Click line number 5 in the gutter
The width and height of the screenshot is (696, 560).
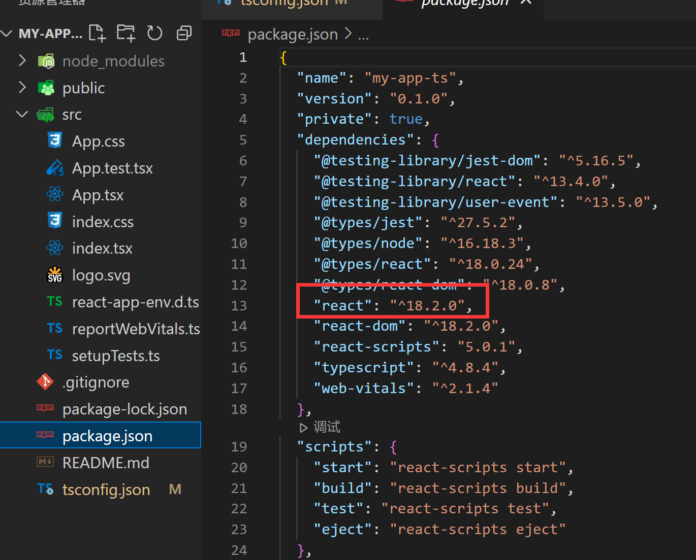[x=243, y=140]
